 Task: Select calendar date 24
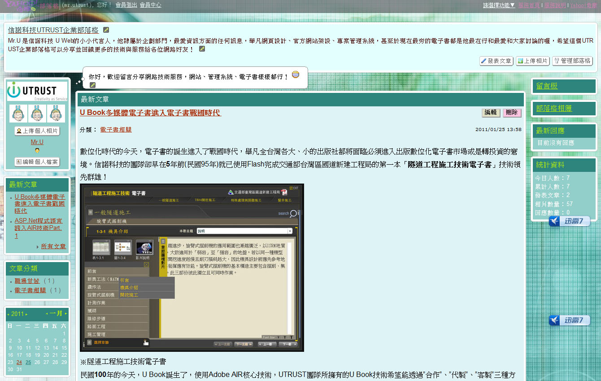pos(19,363)
